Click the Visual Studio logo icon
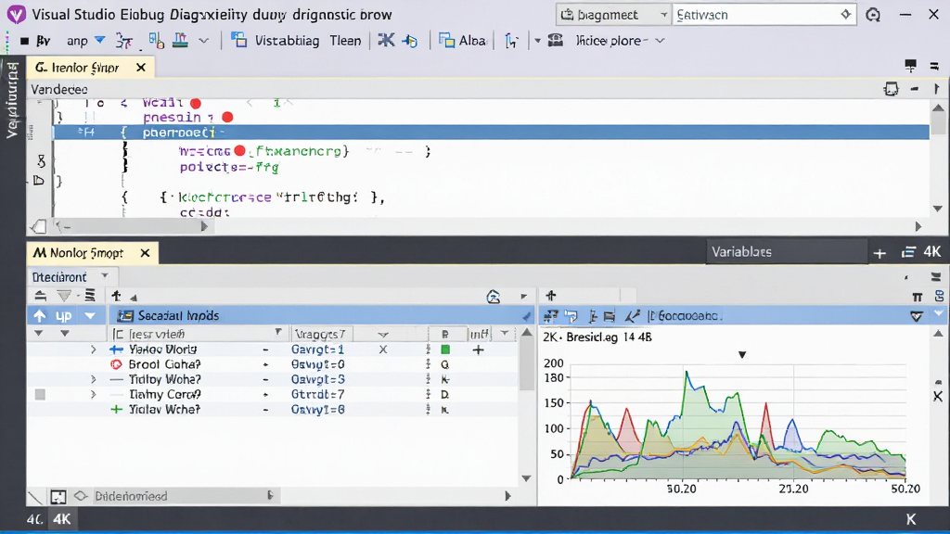This screenshot has width=950, height=534. pyautogui.click(x=17, y=14)
